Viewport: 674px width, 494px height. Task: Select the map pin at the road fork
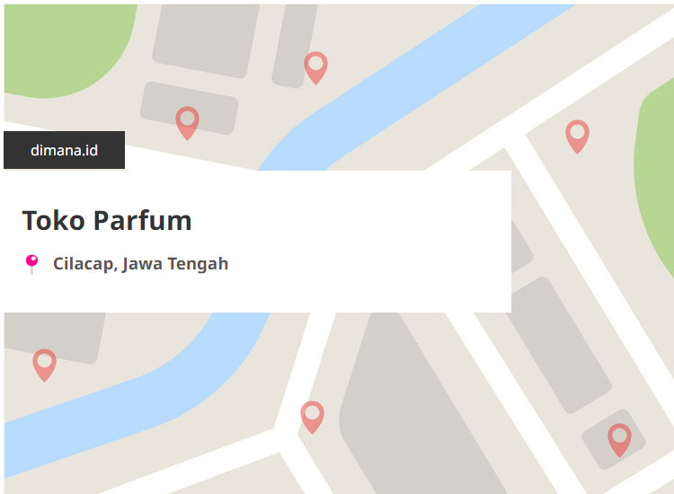[312, 418]
